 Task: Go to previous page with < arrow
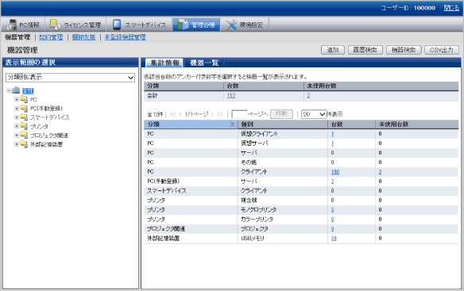180,114
